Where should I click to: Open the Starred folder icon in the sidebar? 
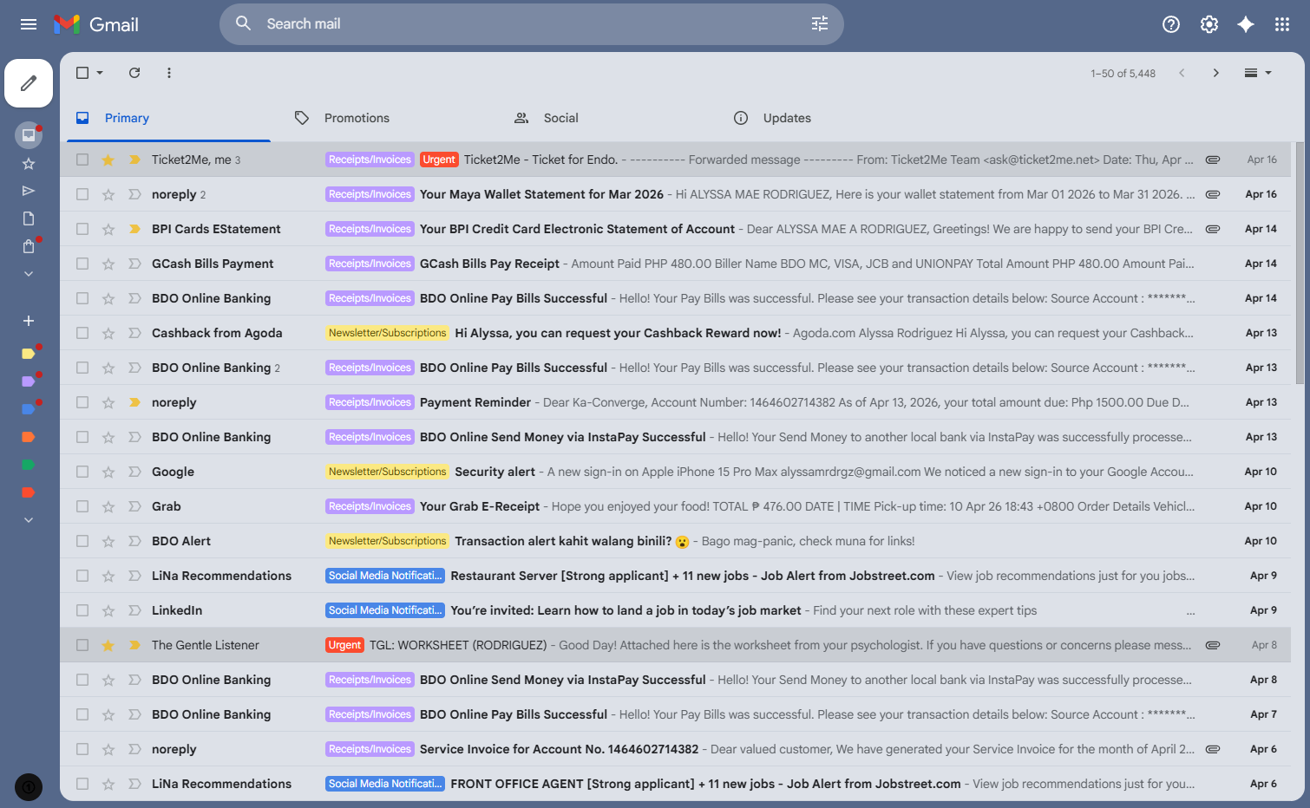point(29,164)
